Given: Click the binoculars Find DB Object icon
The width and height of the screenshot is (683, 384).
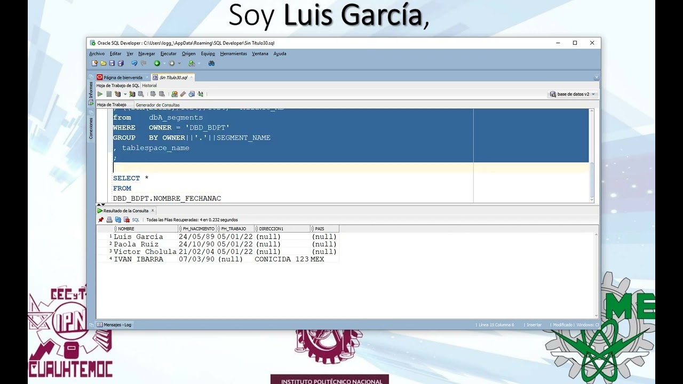Looking at the screenshot, I should 211,63.
